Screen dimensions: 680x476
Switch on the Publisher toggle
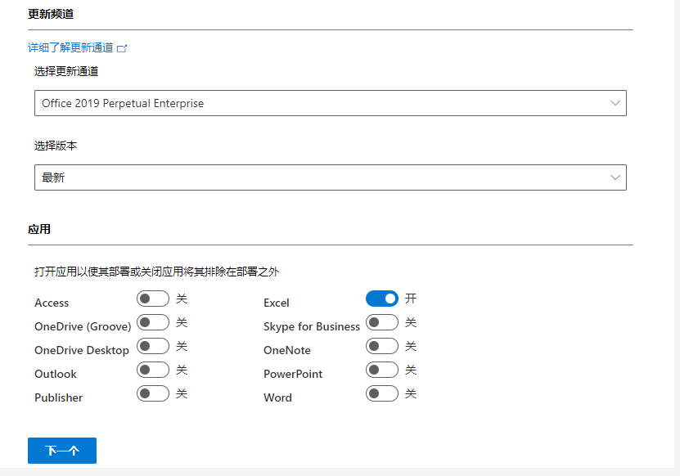coord(153,393)
